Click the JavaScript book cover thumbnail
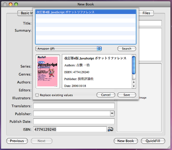 (x=47, y=71)
